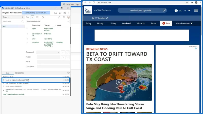This screenshot has width=203, height=114.
Task: Click The Weather Channel logo
Action: (x=88, y=10)
